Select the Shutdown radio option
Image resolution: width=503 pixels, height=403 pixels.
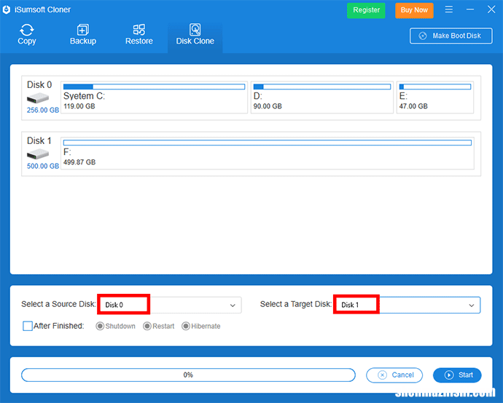(x=115, y=326)
